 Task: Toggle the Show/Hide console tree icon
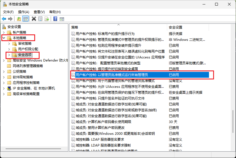click(25, 19)
